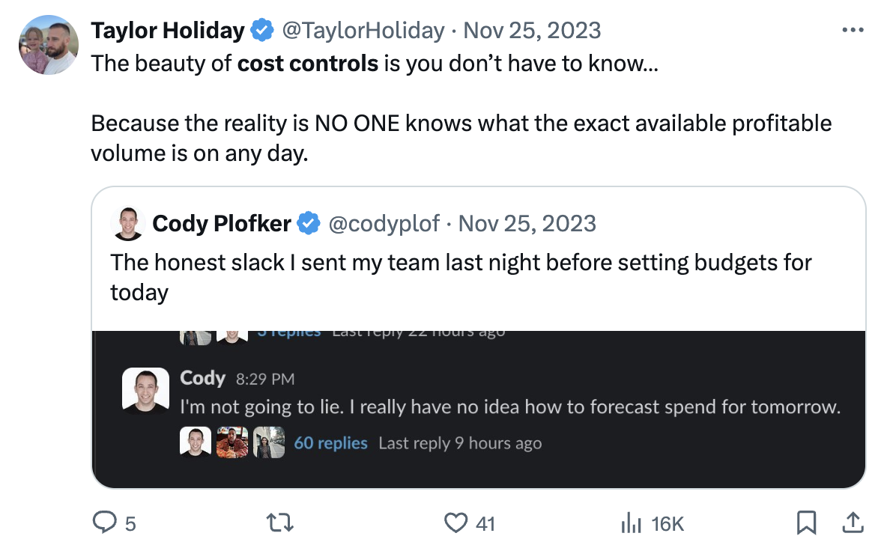890x551 pixels.
Task: Like the tweet with the heart icon
Action: [x=455, y=523]
